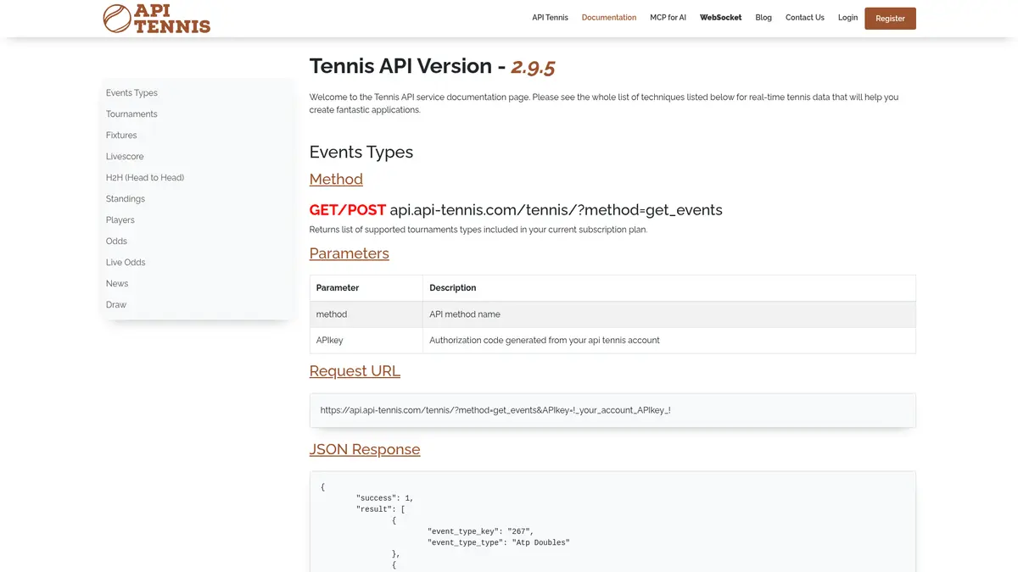Click the Parameters heading link
1018x572 pixels.
tap(349, 253)
